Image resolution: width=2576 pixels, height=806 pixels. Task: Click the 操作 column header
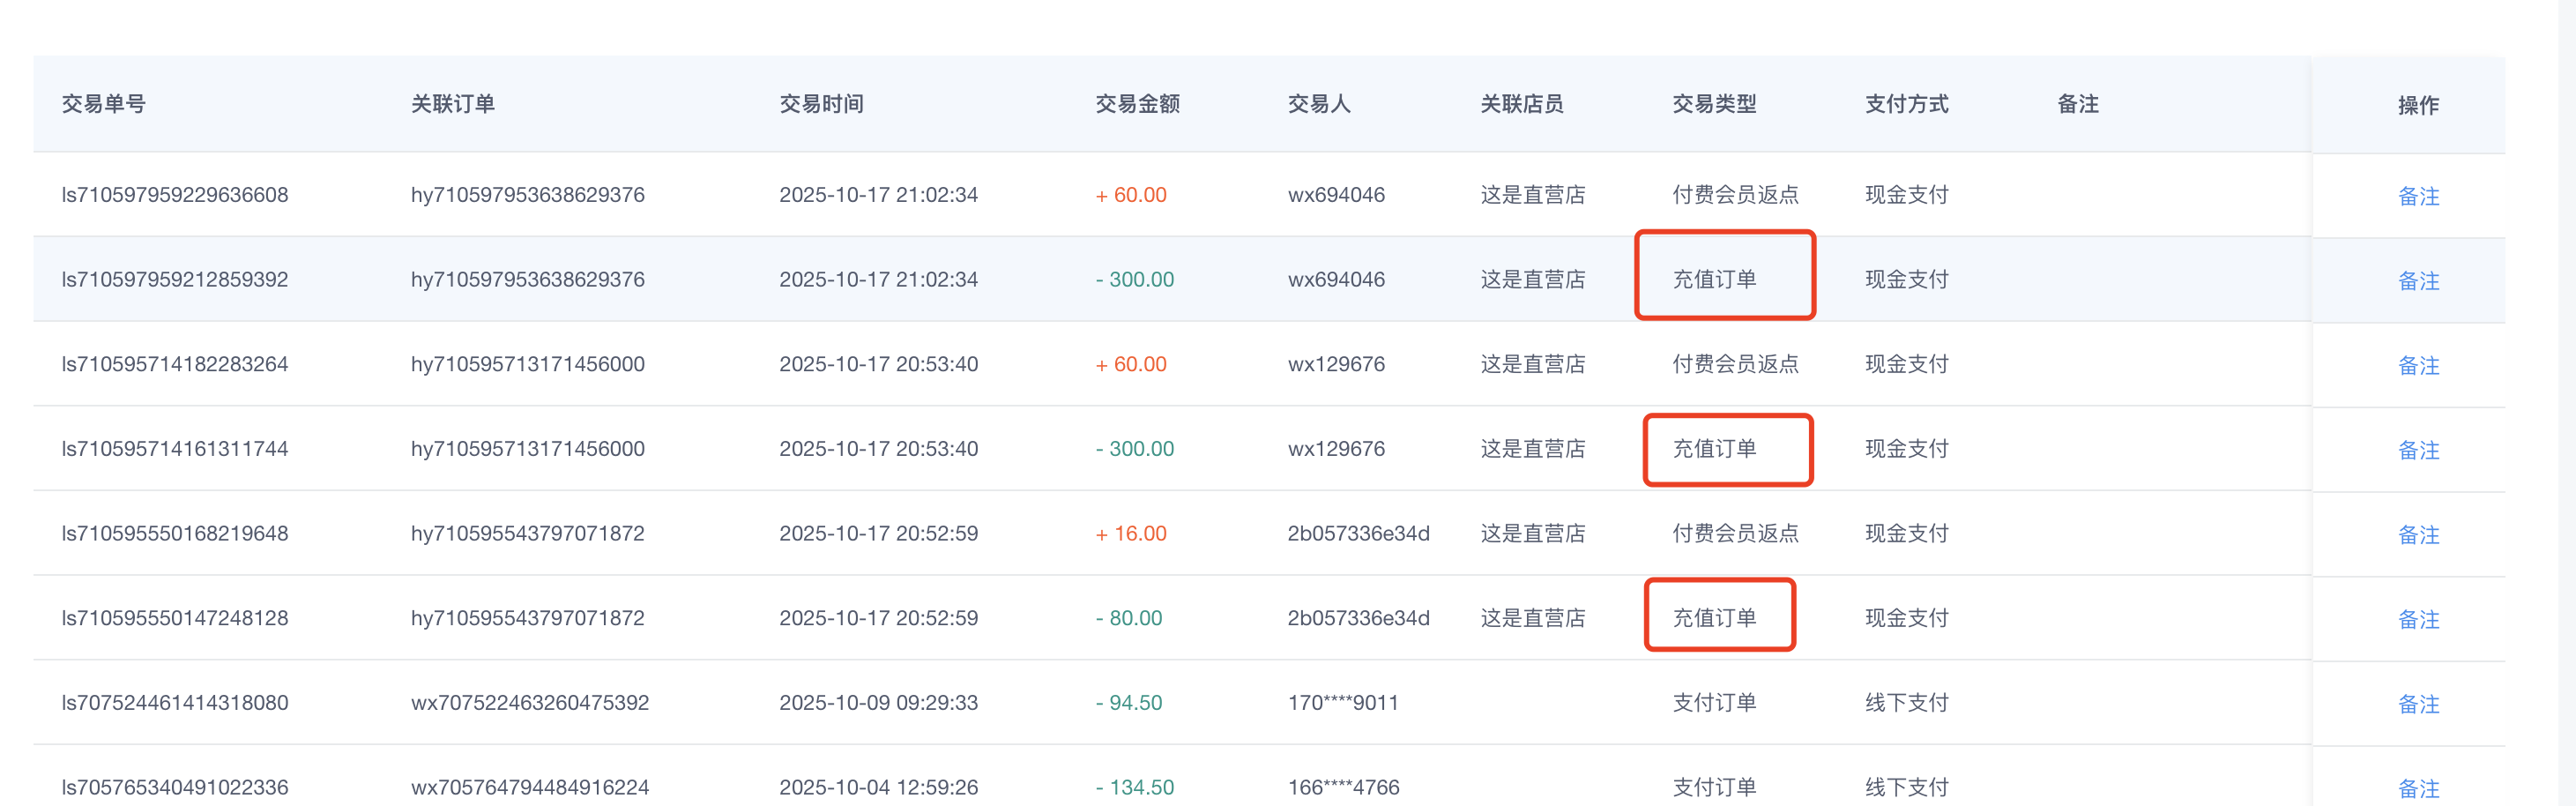coord(2418,105)
